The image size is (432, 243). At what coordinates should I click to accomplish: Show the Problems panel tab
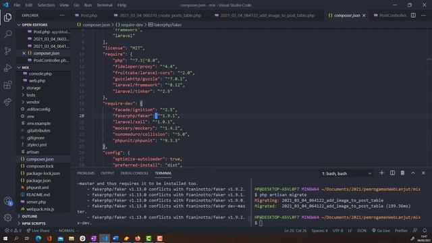click(x=86, y=173)
